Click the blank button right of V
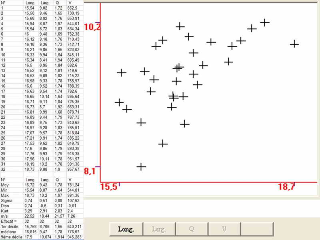The height and width of the screenshot is (240, 320). point(257,230)
